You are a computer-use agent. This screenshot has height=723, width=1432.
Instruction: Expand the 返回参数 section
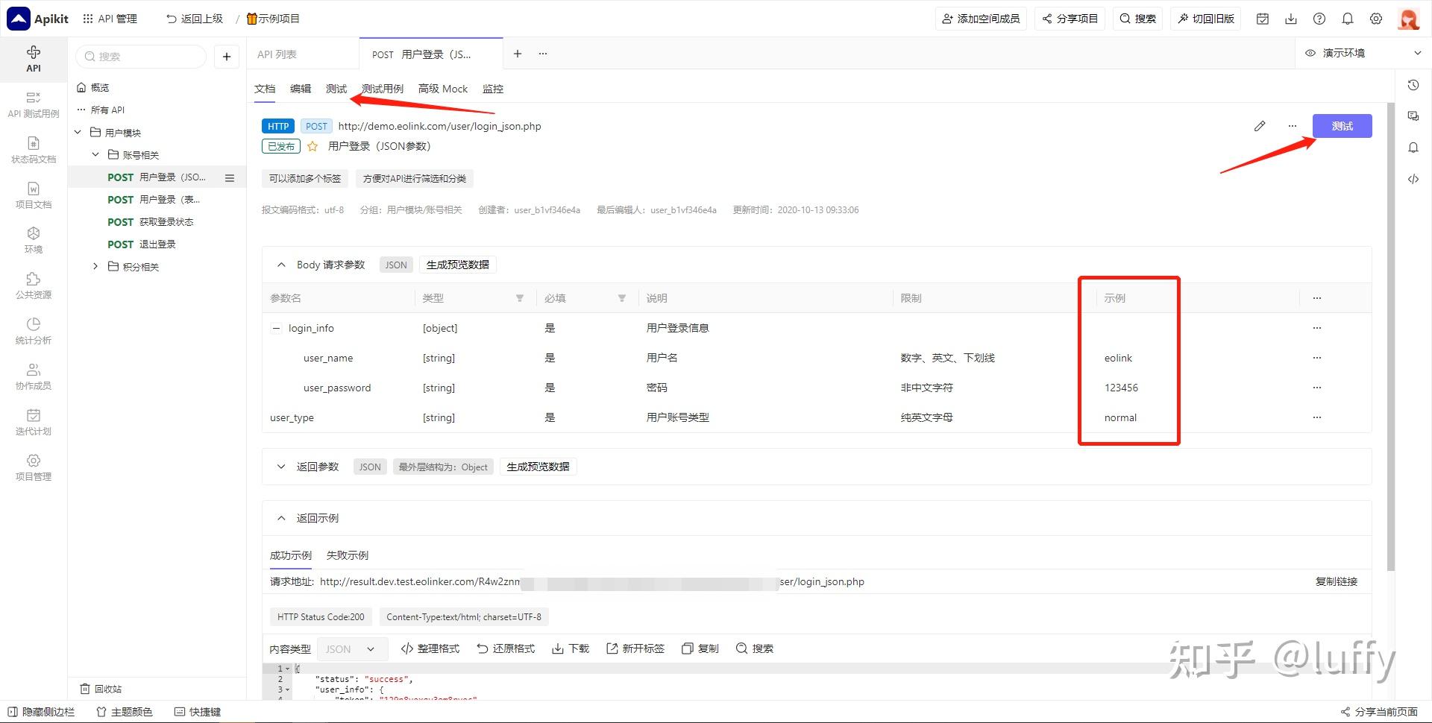coord(281,467)
